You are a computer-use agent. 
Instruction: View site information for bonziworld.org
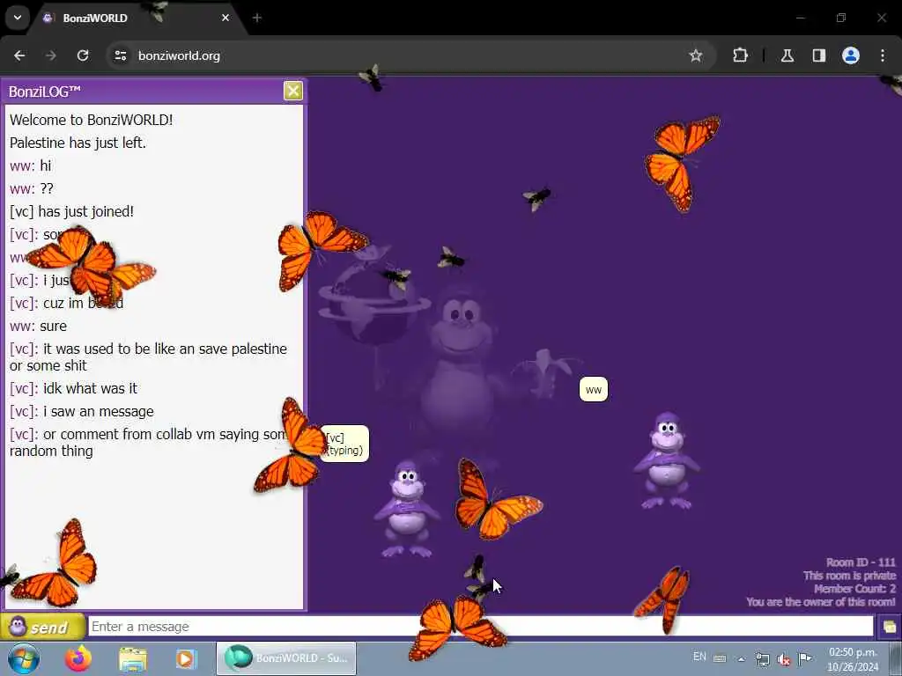point(120,55)
